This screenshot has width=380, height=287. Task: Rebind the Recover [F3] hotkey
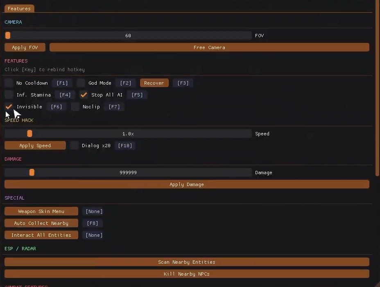183,83
